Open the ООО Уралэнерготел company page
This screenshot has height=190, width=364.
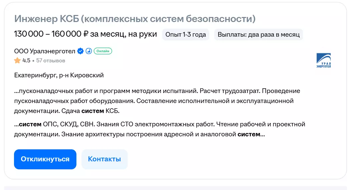(x=45, y=51)
